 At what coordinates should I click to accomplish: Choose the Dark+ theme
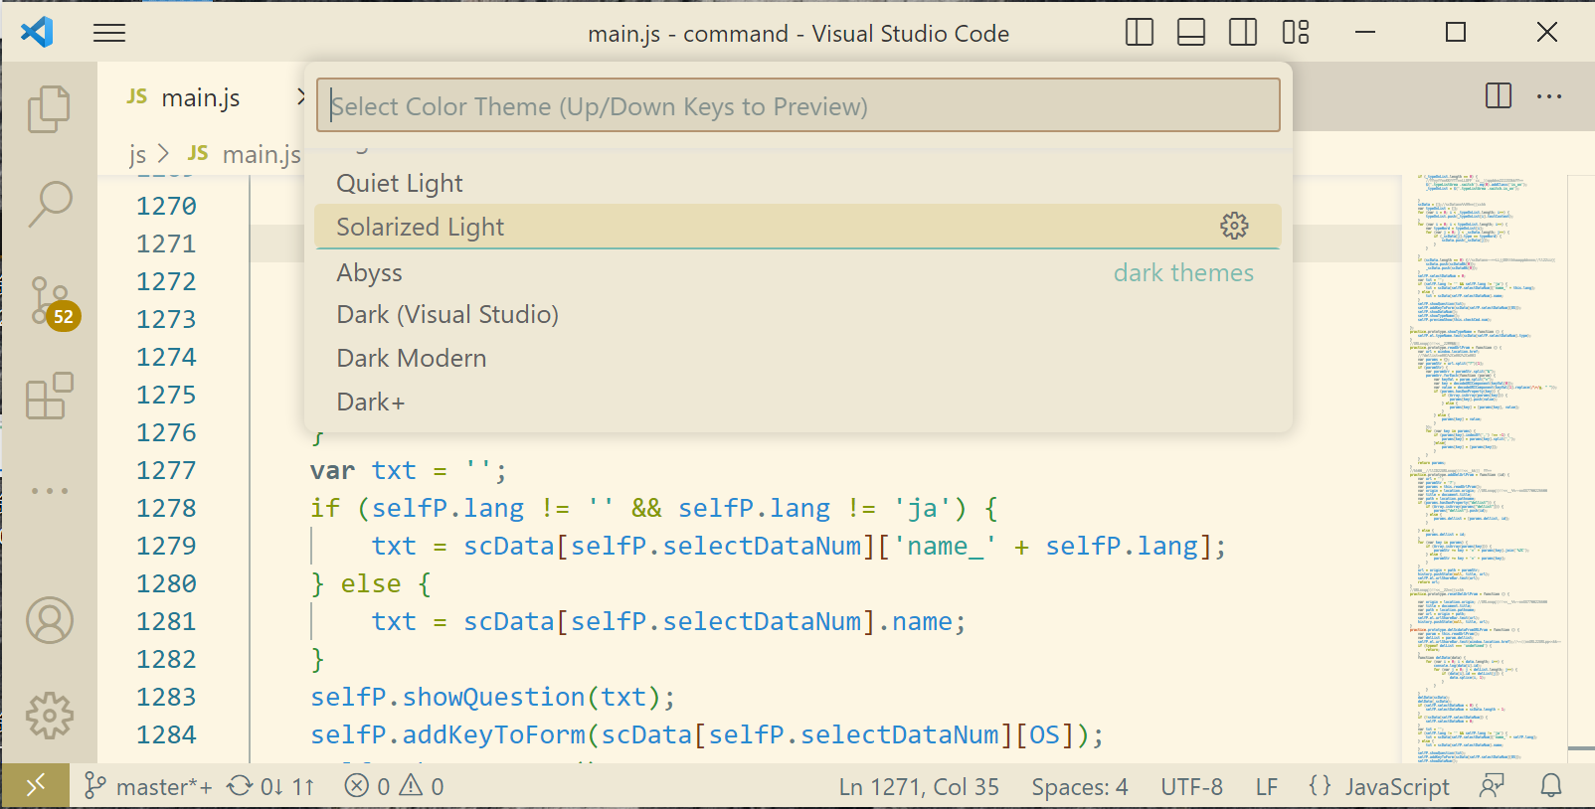797,402
